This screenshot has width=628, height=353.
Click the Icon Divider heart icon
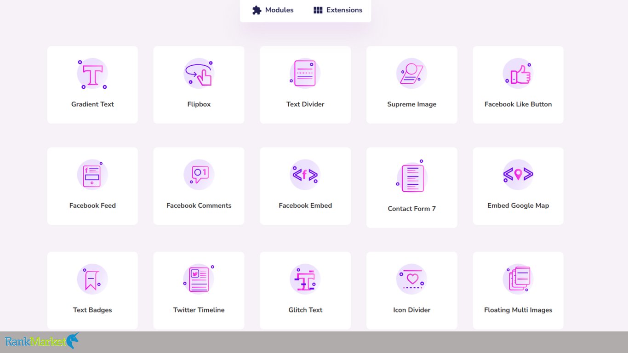411,279
